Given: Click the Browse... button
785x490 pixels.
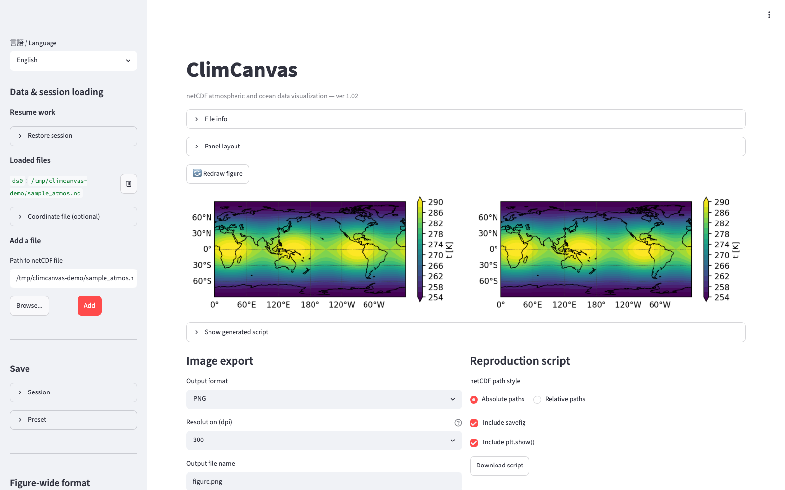Looking at the screenshot, I should (x=29, y=306).
